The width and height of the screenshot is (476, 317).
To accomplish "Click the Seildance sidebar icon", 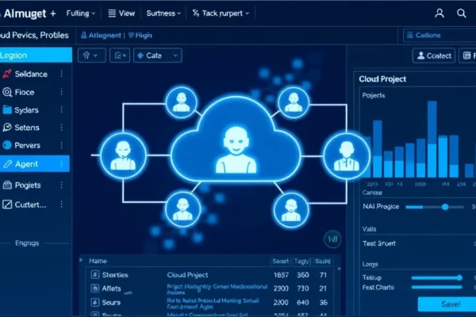I will tap(7, 74).
